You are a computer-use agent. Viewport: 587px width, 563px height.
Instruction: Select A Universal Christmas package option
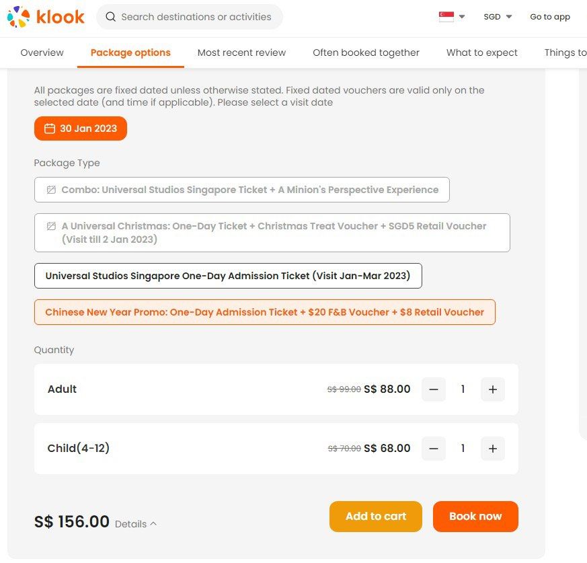[272, 233]
